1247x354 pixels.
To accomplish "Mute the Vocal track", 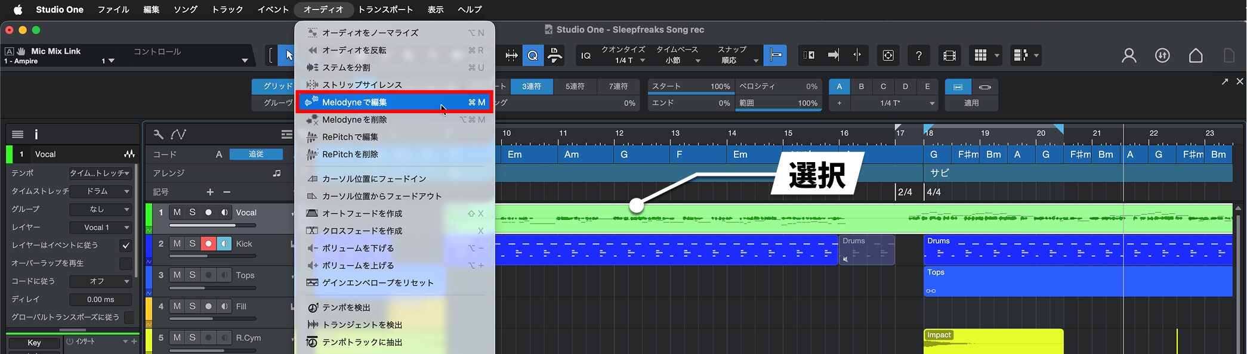I will 177,212.
